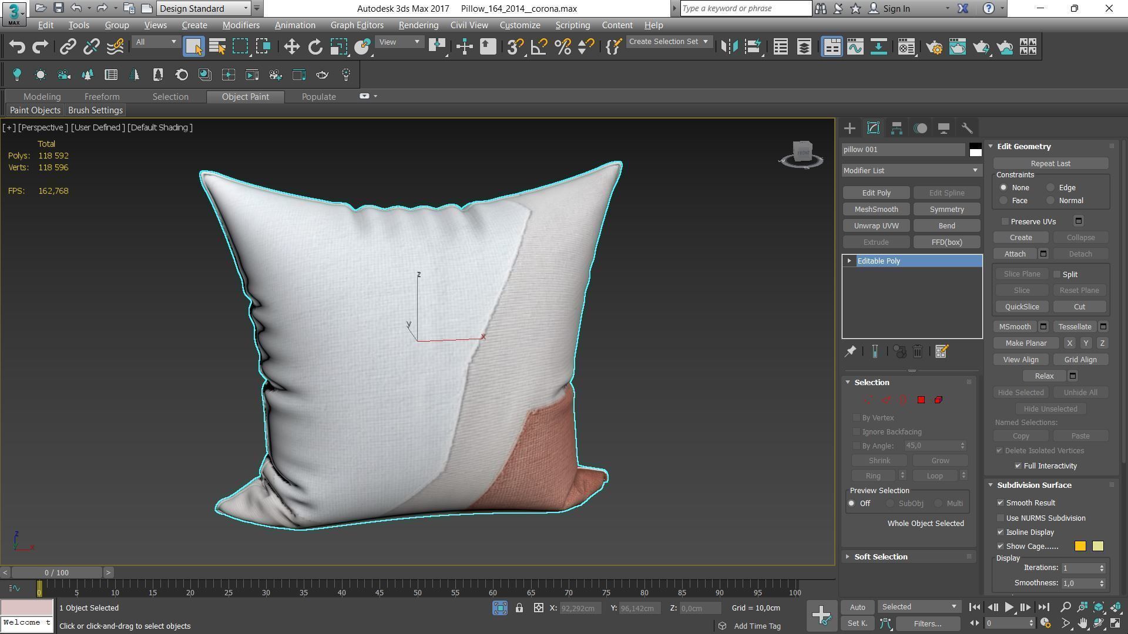
Task: Click the Repeat Last button
Action: pyautogui.click(x=1050, y=164)
